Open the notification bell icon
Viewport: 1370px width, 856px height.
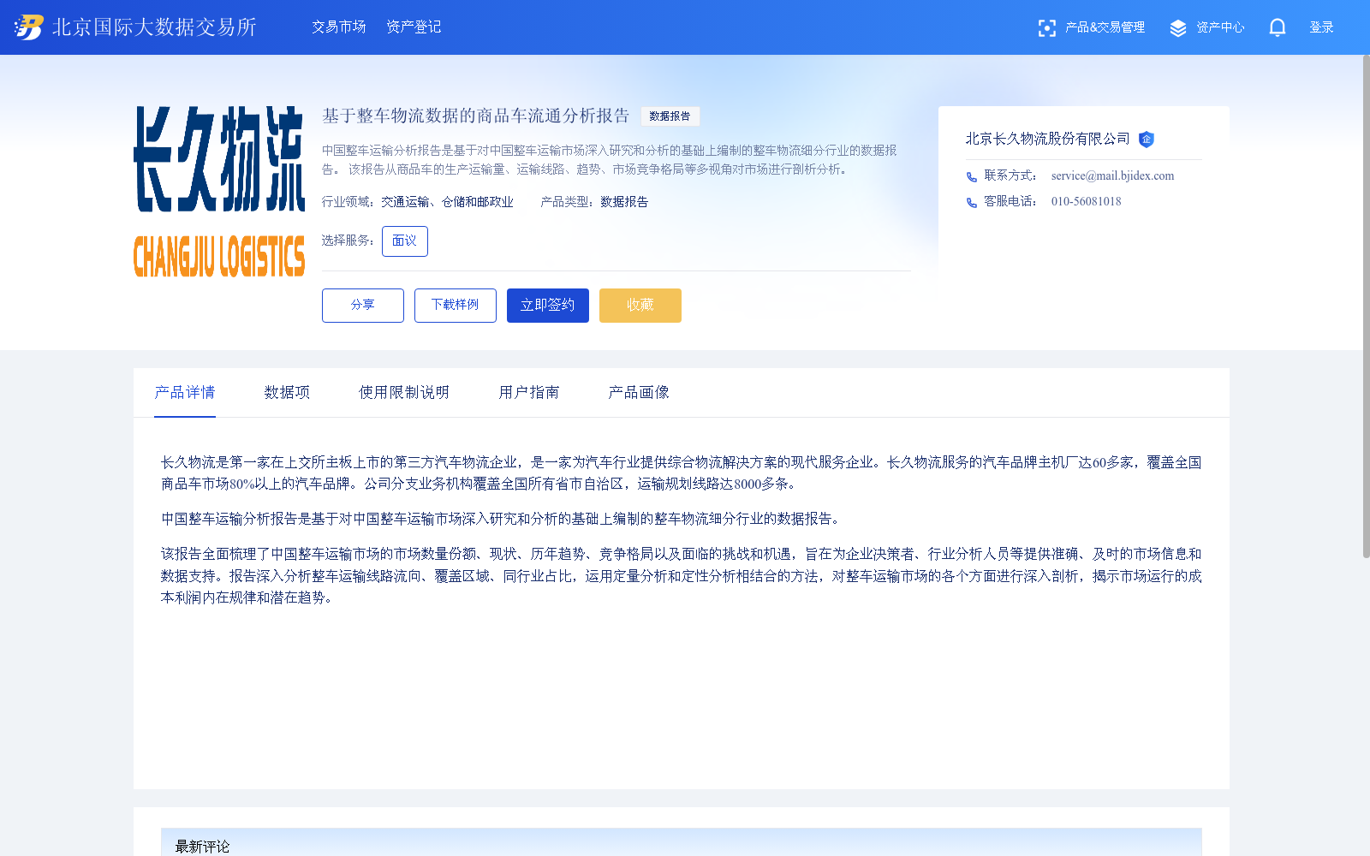pyautogui.click(x=1278, y=27)
